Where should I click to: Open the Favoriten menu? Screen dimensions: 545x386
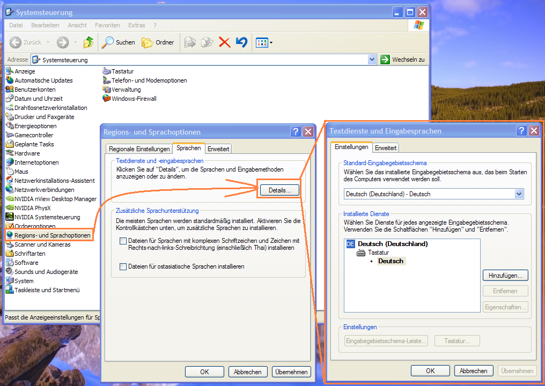(107, 25)
